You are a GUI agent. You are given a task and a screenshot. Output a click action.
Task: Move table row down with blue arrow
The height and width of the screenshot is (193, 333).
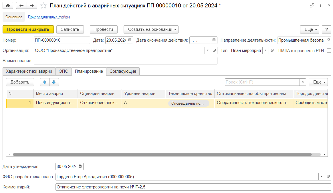coord(54,82)
